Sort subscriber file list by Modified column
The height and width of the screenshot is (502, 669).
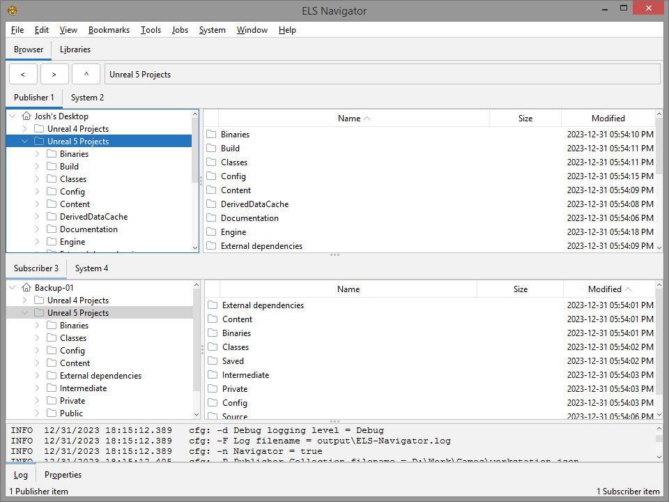(x=609, y=289)
